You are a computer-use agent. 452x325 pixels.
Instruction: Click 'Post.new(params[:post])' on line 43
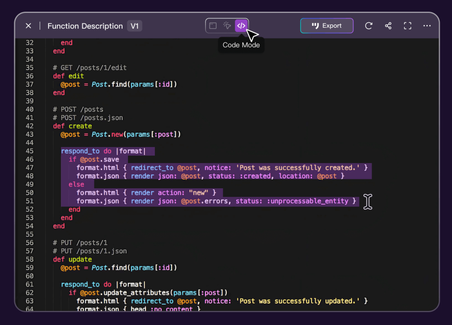click(x=136, y=134)
